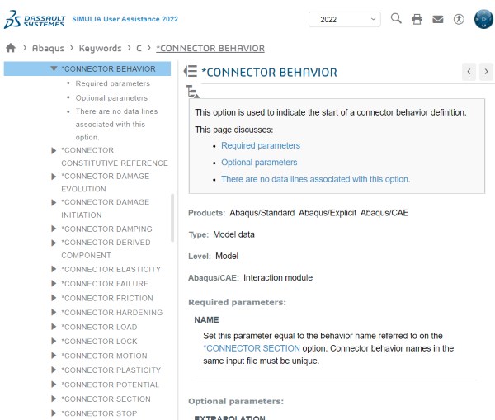Viewport: 495px width, 420px height.
Task: Expand *CONNECTOR POTENTIAL node
Action: [54, 385]
